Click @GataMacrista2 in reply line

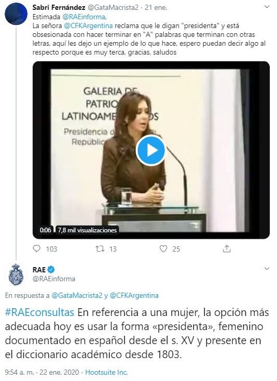[x=77, y=295]
